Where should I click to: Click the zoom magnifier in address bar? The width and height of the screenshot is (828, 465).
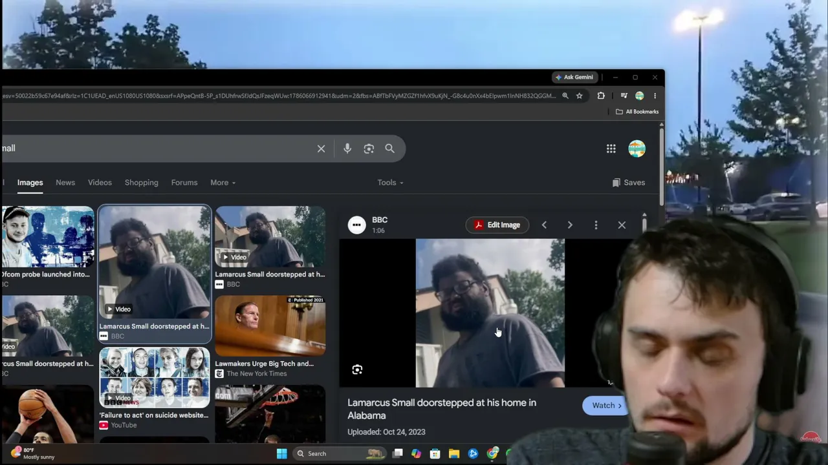(565, 96)
